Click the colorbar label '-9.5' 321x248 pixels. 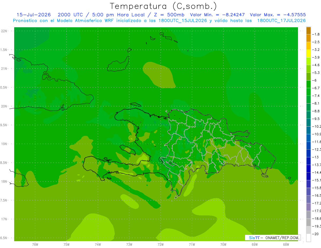[x=316, y=119]
